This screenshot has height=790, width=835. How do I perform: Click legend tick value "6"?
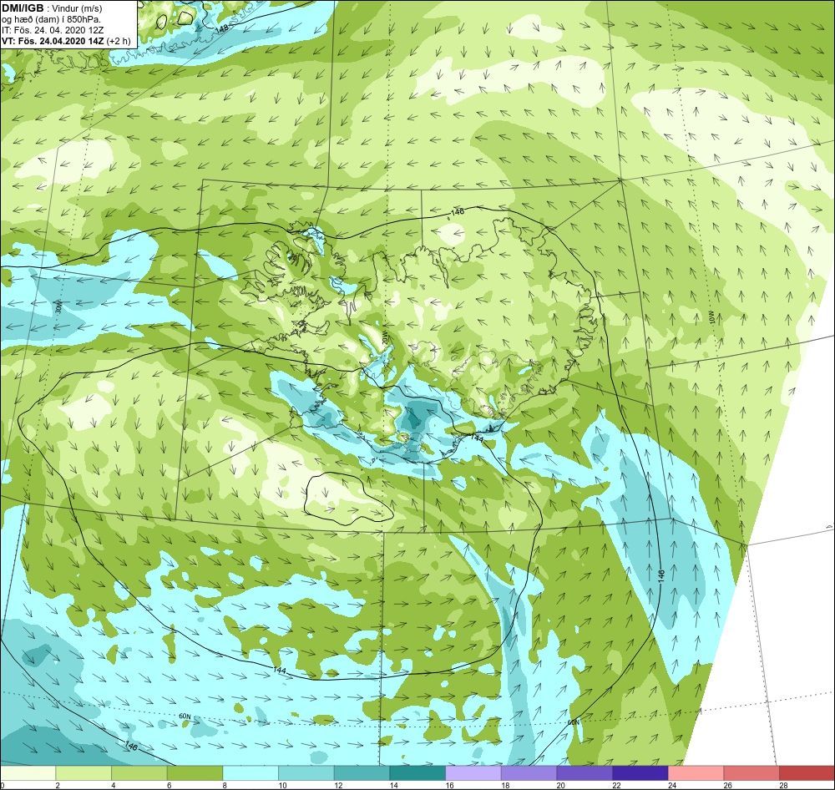169,785
